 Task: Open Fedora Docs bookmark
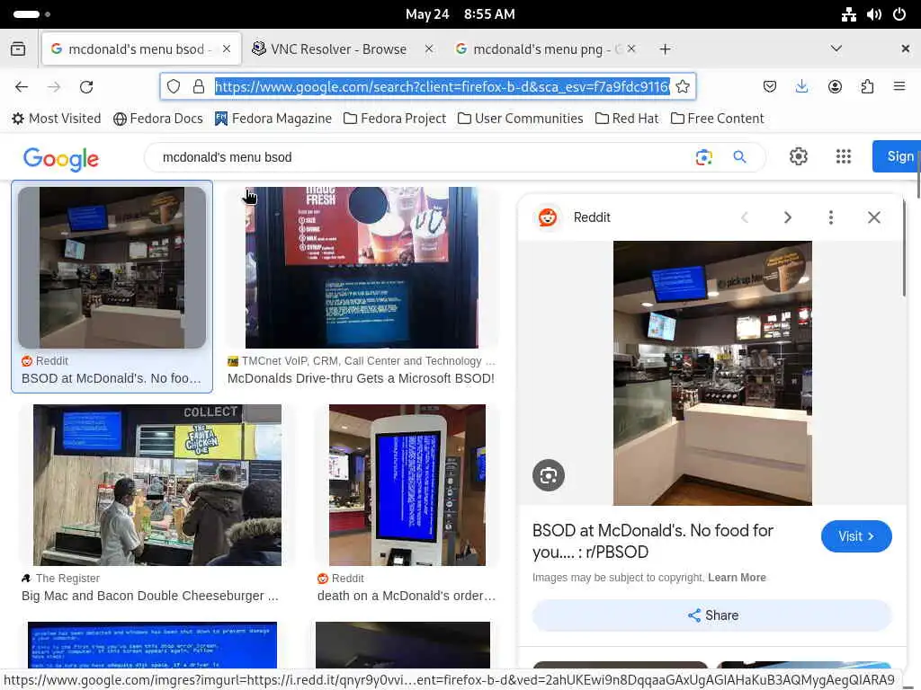click(x=158, y=119)
